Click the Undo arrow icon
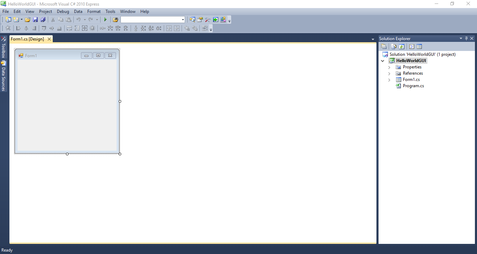Image resolution: width=477 pixels, height=254 pixels. click(79, 20)
